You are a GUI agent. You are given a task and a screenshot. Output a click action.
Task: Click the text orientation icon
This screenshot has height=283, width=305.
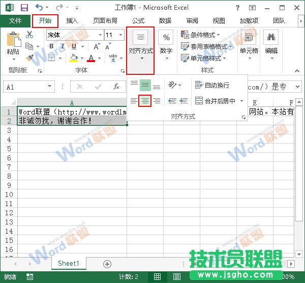pyautogui.click(x=172, y=85)
